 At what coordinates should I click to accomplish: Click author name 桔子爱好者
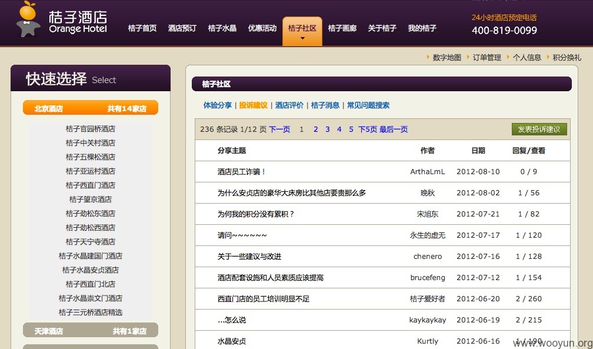pyautogui.click(x=428, y=299)
